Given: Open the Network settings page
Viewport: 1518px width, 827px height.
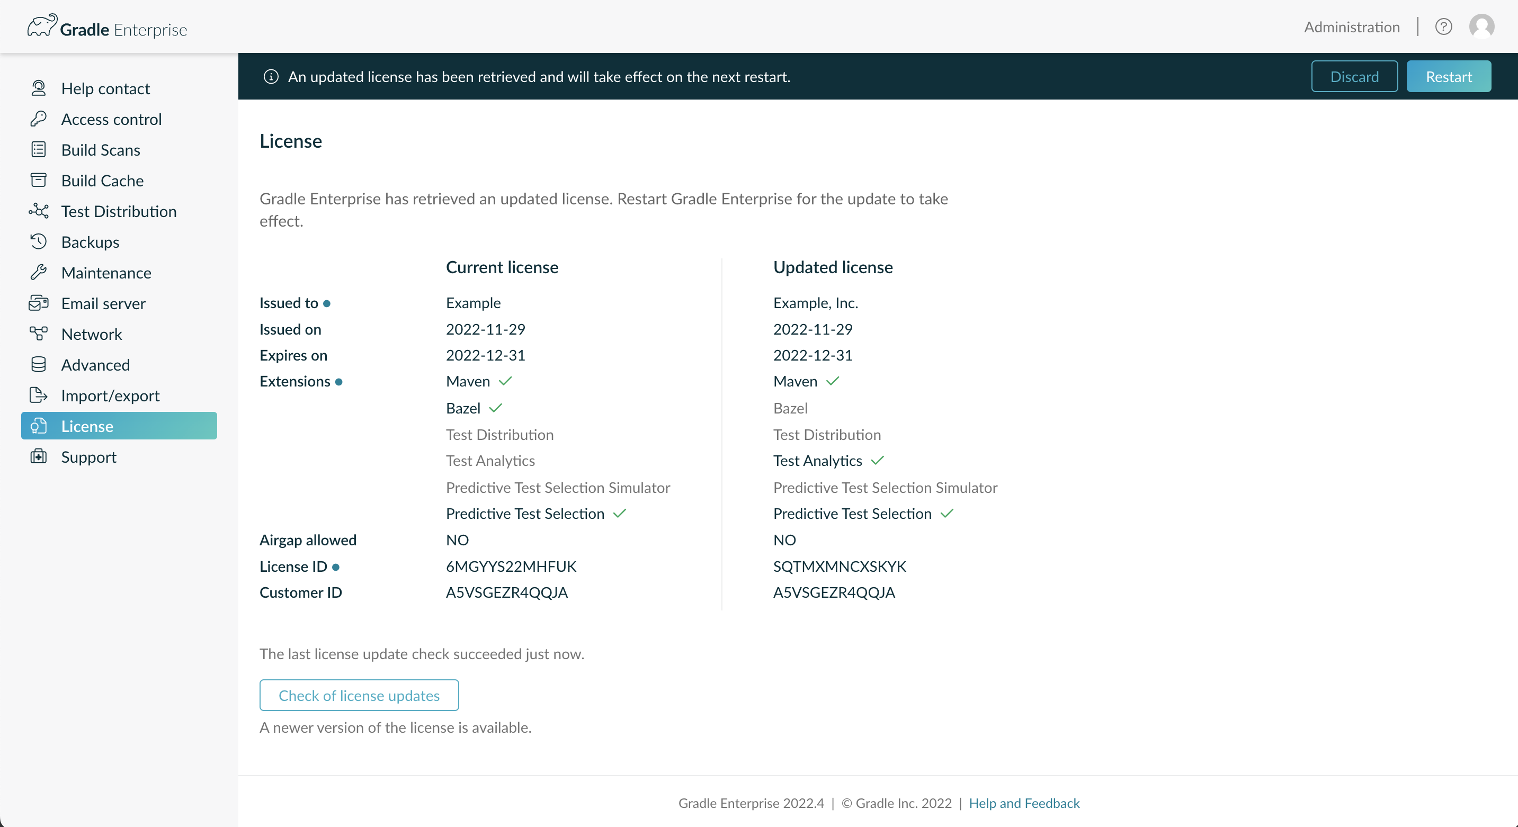Looking at the screenshot, I should [91, 334].
